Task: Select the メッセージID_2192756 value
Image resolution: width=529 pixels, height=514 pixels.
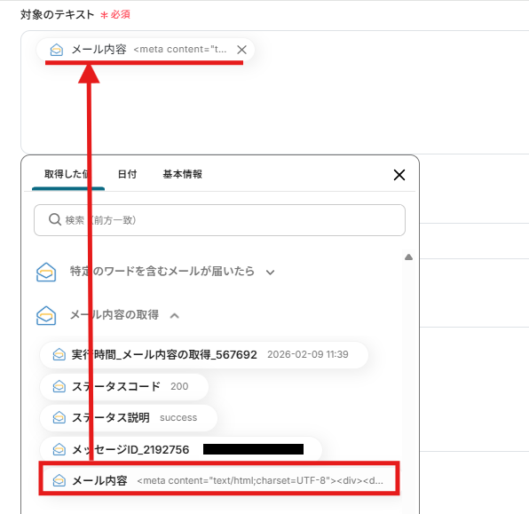Action: tap(181, 449)
